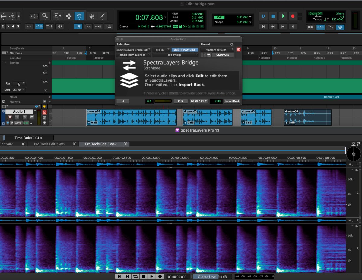Click Zoom preset 3 button

coord(8,26)
